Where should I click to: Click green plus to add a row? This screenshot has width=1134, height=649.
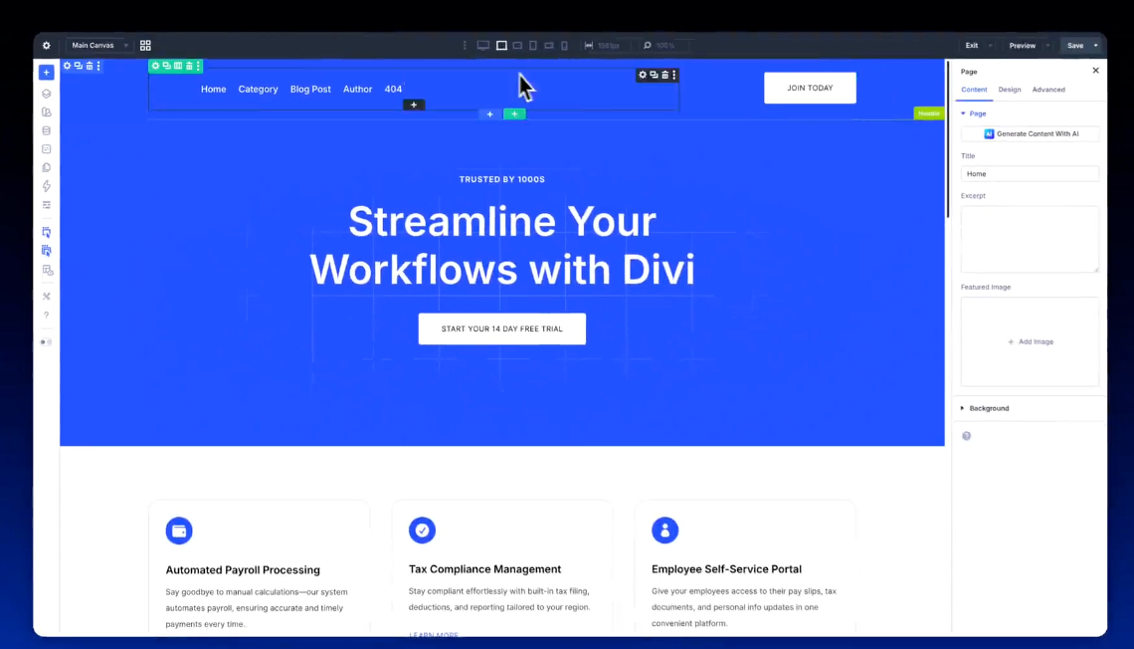coord(514,114)
